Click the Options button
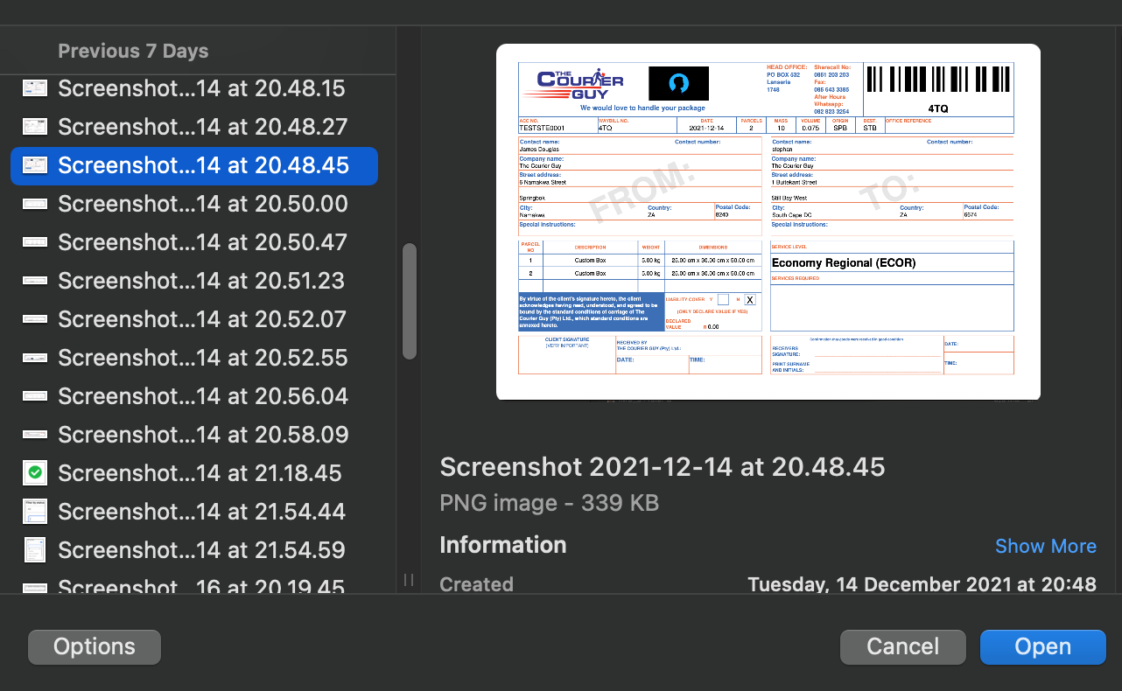Image resolution: width=1122 pixels, height=691 pixels. click(95, 646)
